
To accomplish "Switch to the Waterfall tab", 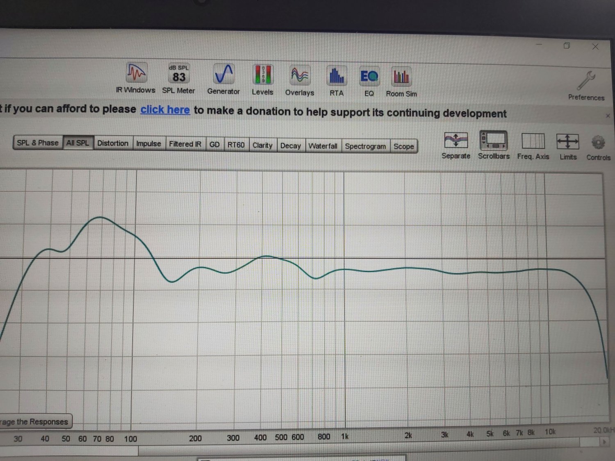I will 323,146.
